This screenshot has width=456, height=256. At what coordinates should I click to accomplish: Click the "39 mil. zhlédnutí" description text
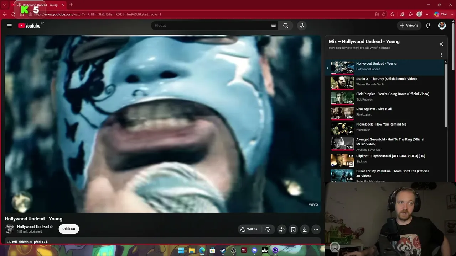(x=20, y=242)
